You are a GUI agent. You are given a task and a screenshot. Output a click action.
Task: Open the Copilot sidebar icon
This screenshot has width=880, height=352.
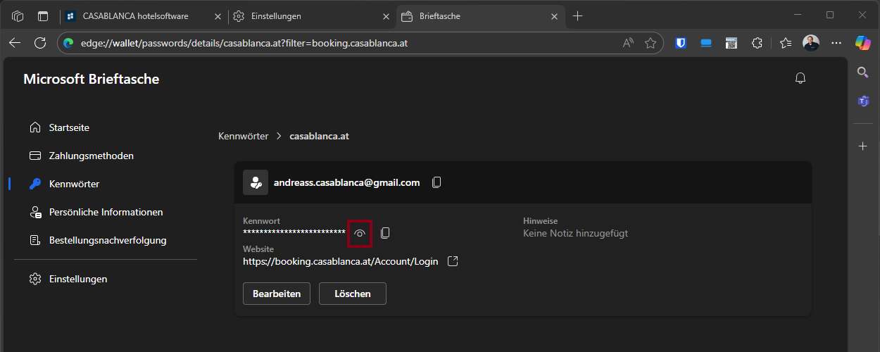pos(863,43)
